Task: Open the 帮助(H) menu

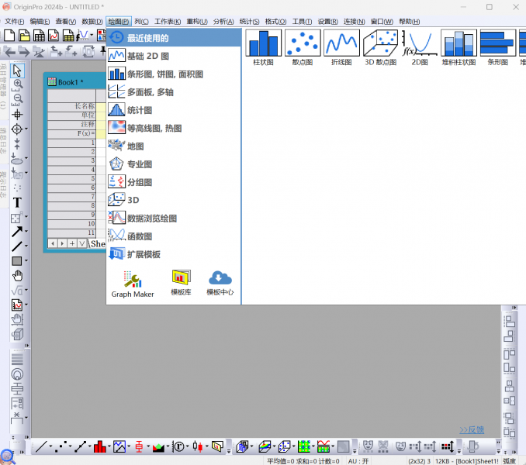Action: click(410, 22)
